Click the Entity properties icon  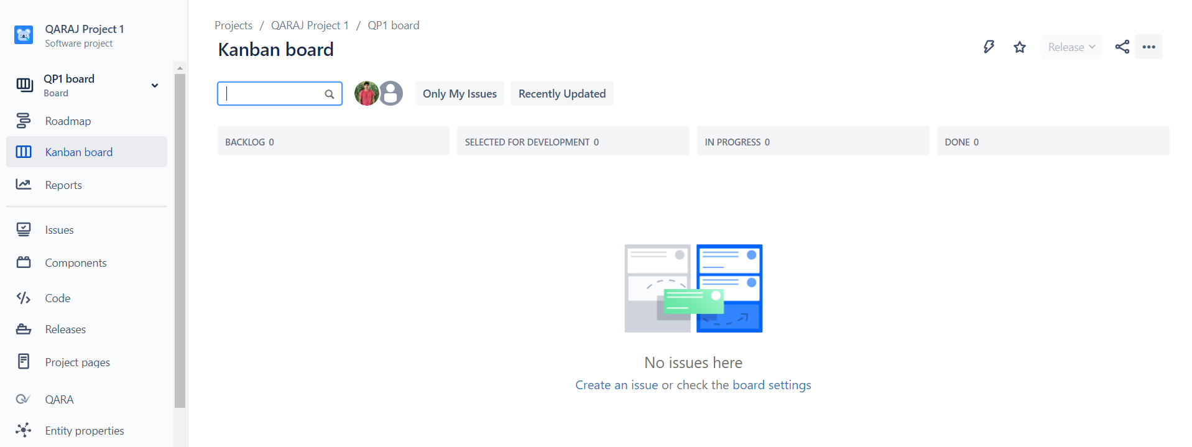point(24,430)
